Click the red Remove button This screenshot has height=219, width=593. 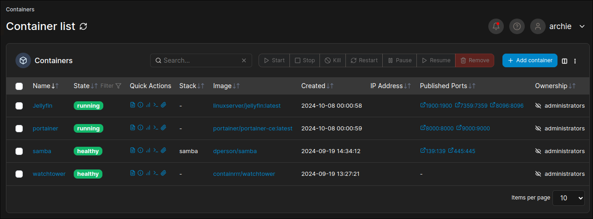pyautogui.click(x=475, y=60)
